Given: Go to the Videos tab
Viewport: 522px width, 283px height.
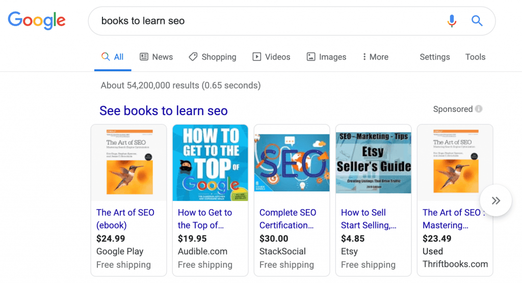Looking at the screenshot, I should pyautogui.click(x=271, y=57).
